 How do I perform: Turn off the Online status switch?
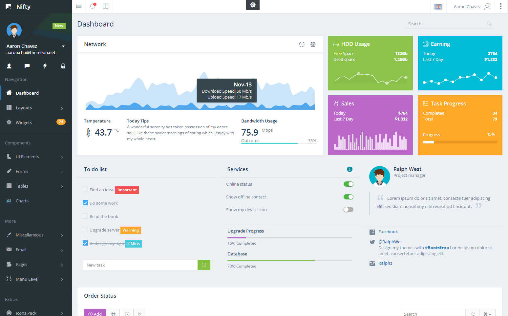pos(349,184)
